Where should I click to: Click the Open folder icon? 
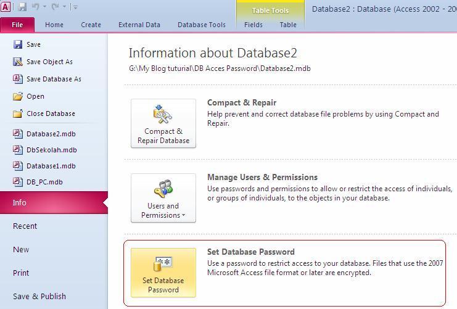point(18,96)
